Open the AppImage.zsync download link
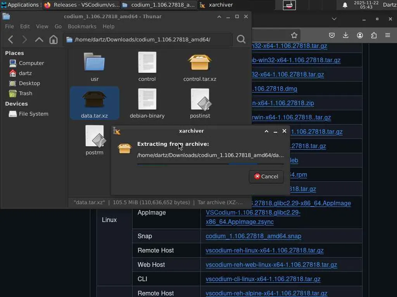Screen dimensions: 397x297 [253, 217]
